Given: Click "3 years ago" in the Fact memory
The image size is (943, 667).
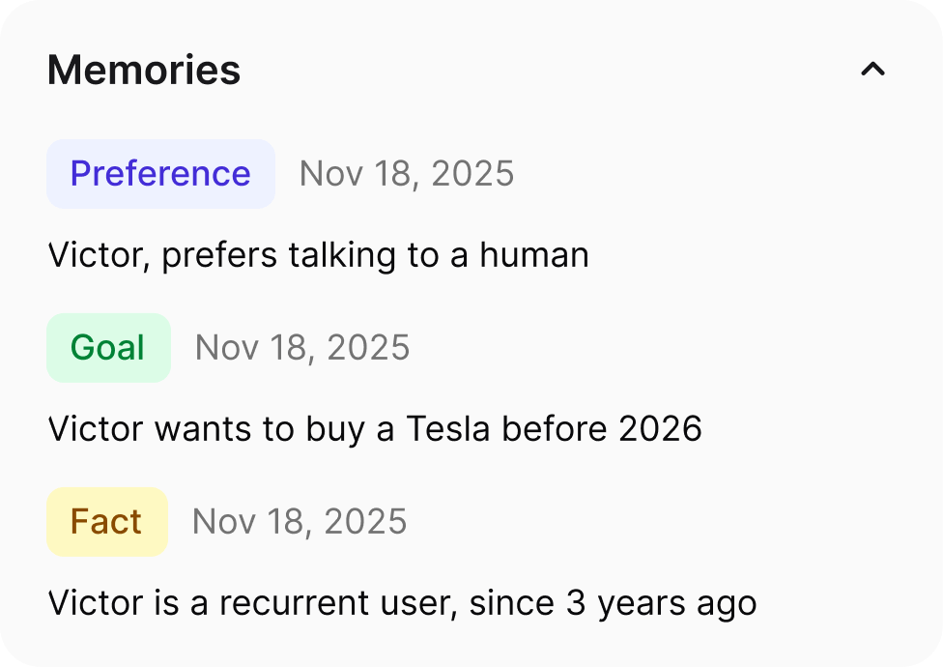Looking at the screenshot, I should click(661, 603).
